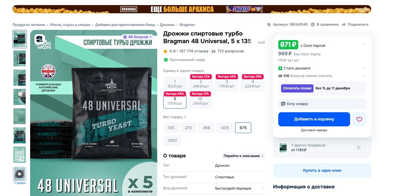Expand other sellers offer row

(x=322, y=148)
